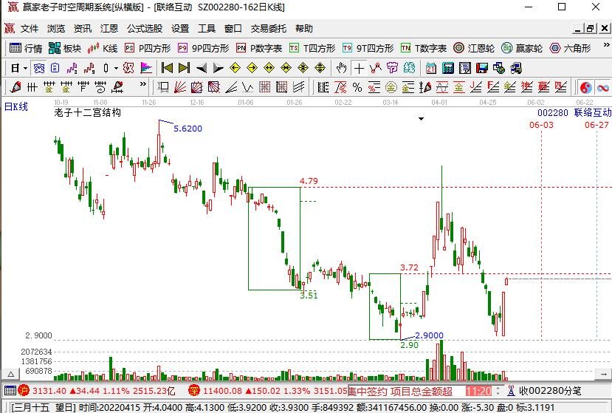This screenshot has width=612, height=413.
Task: Click yellow diamond horizontal compress icon
Action: pos(286,69)
